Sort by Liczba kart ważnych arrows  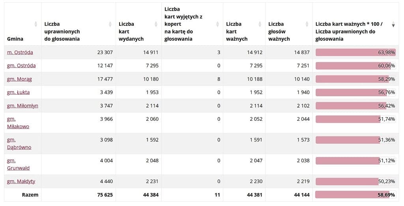click(260, 24)
